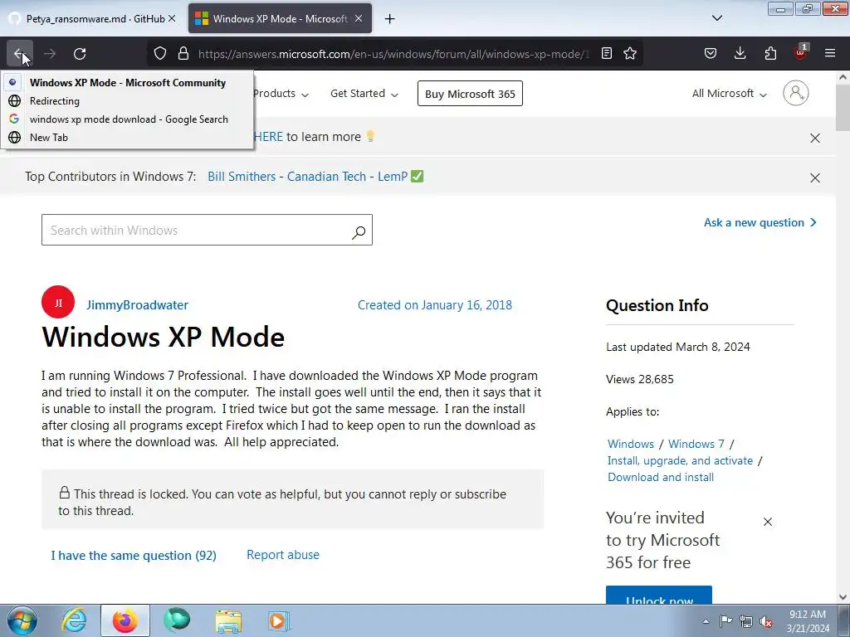Click I have the same question (92)
Viewport: 850px width, 637px height.
tap(134, 555)
